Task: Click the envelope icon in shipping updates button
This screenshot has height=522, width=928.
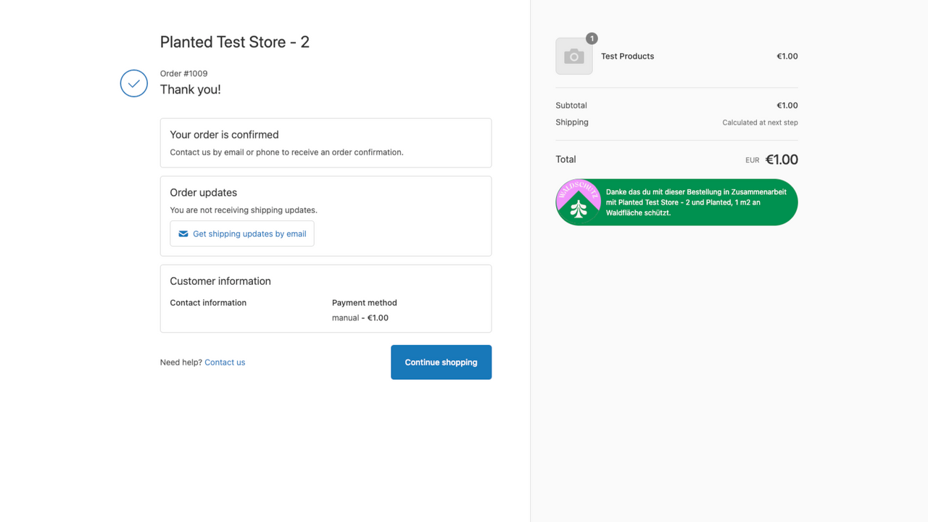Action: (183, 233)
